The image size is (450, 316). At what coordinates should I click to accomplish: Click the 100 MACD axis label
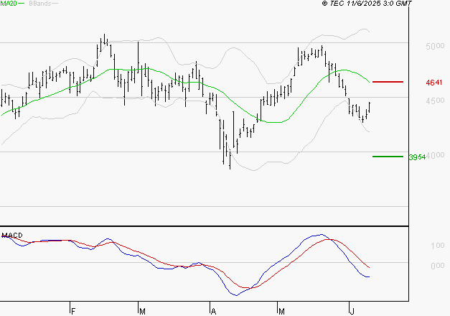(437, 246)
